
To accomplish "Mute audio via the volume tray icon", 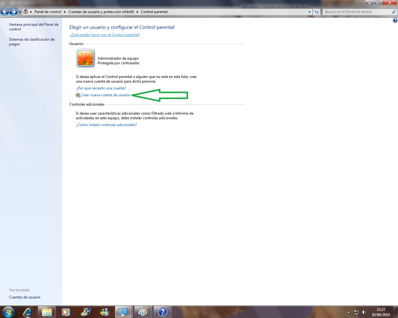I will (x=364, y=311).
